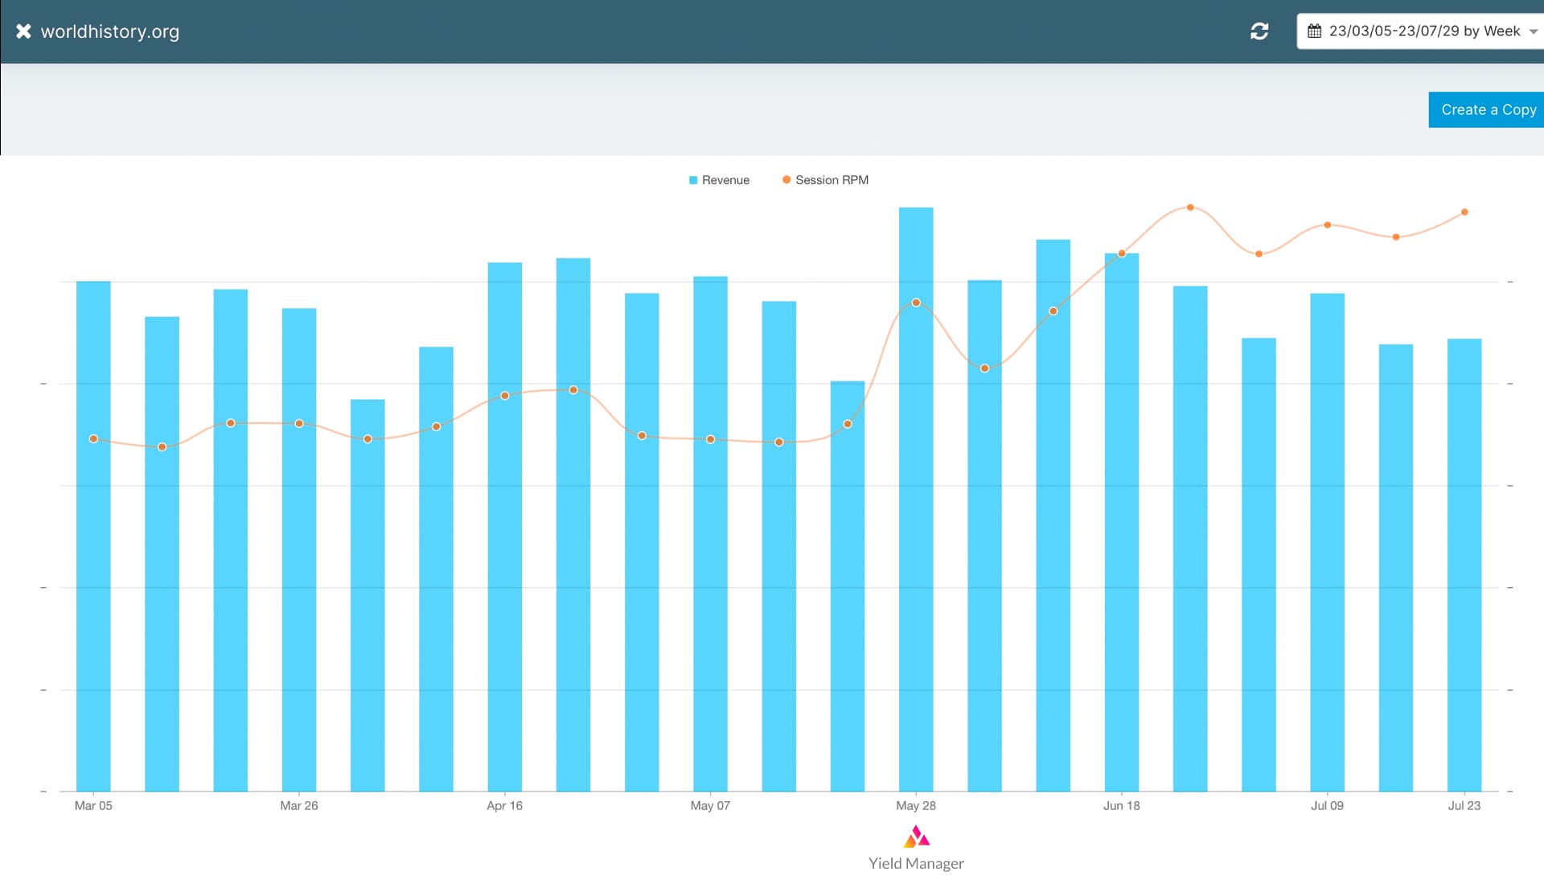Click the Mar 26 revenue bar
The height and width of the screenshot is (888, 1544).
point(299,549)
